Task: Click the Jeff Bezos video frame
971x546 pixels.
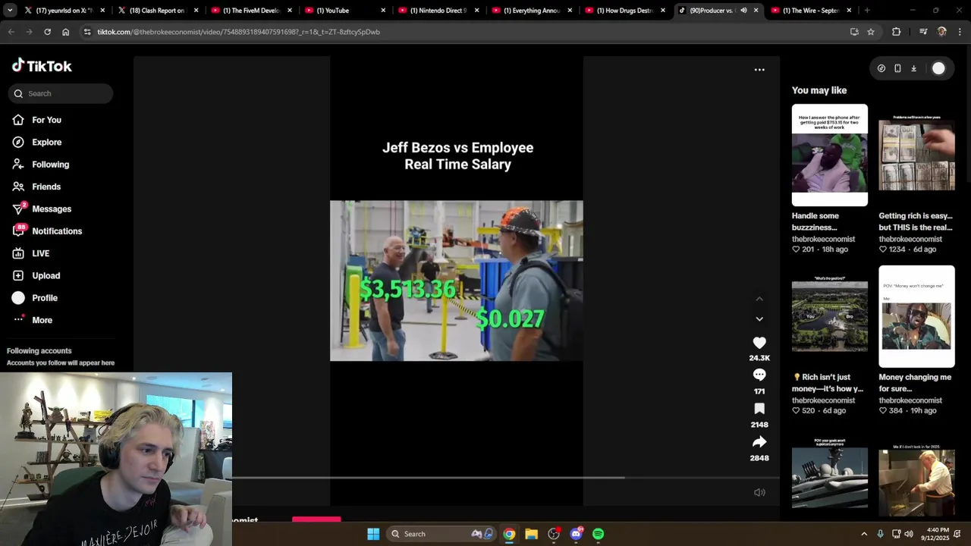Action: point(457,281)
